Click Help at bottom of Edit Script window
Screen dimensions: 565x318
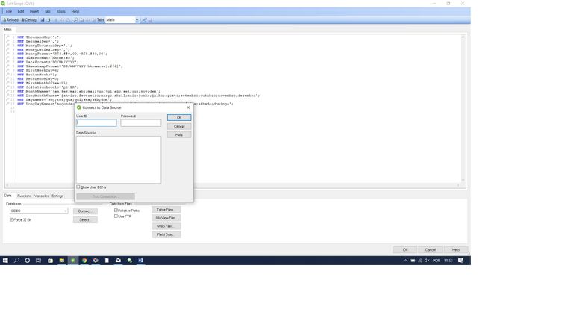(x=456, y=249)
